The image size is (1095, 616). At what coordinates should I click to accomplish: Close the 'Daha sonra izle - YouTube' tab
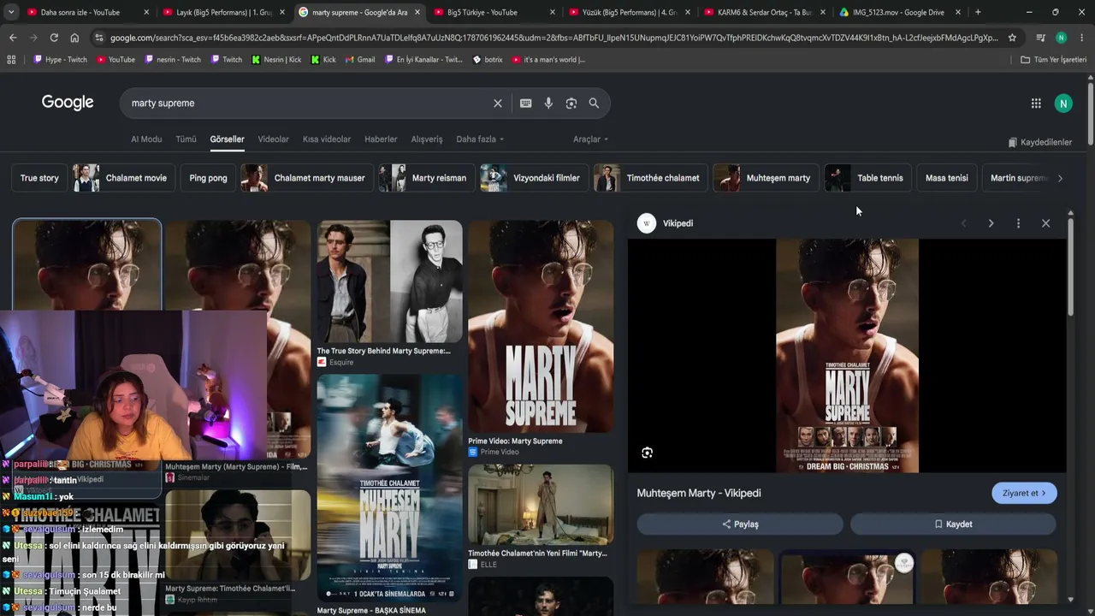(146, 12)
